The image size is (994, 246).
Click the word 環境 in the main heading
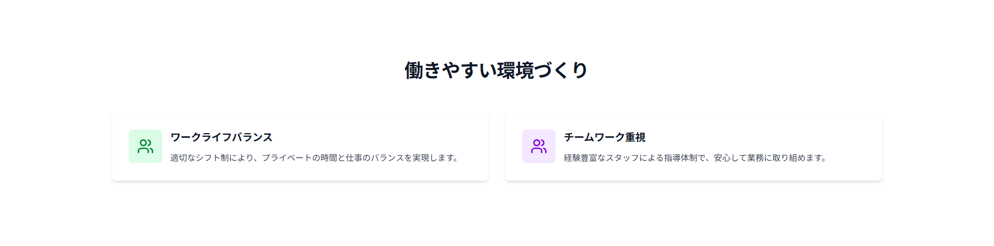point(515,71)
